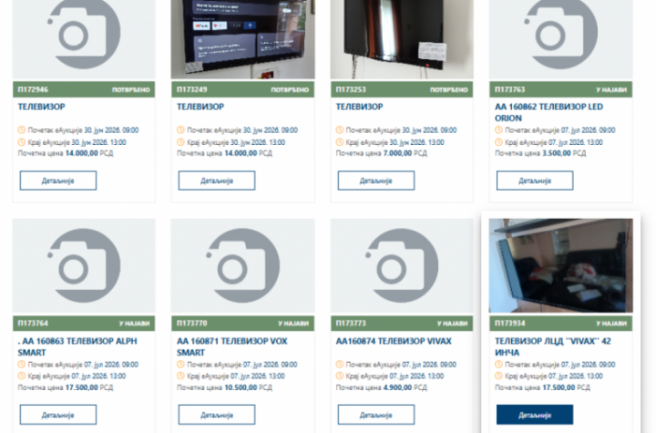Click title ТЕЛЕВИЗОР ЛЦД VIVAX 42 ИНЧА
Screen dimensions: 656x433
click(553, 346)
